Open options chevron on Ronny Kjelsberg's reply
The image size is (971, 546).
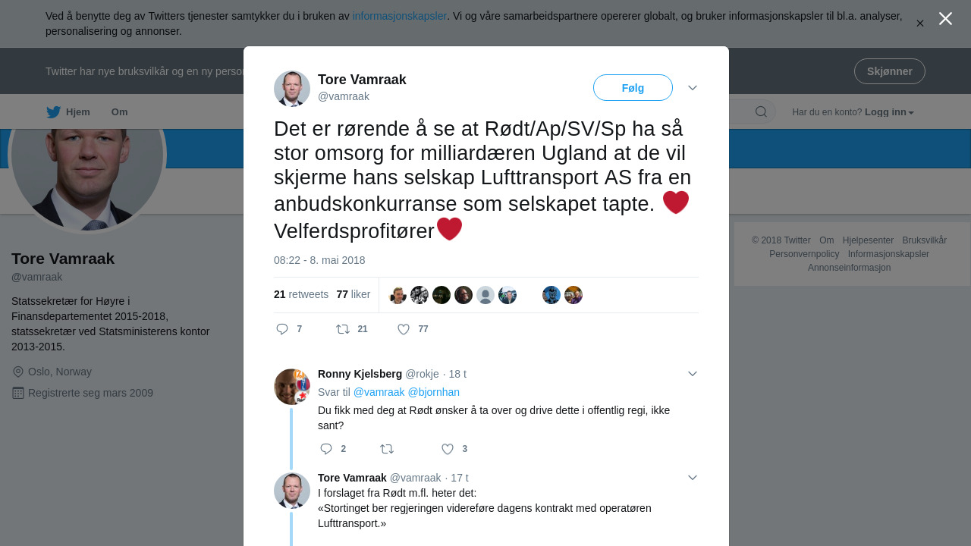point(693,374)
